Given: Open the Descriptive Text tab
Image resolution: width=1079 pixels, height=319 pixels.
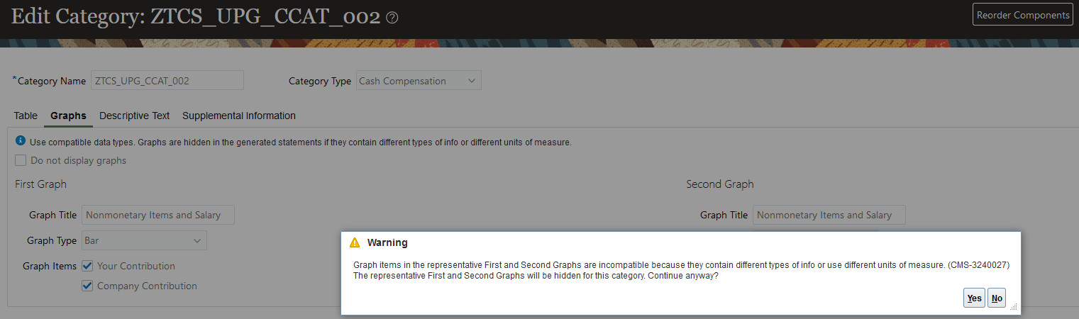Looking at the screenshot, I should (x=135, y=116).
